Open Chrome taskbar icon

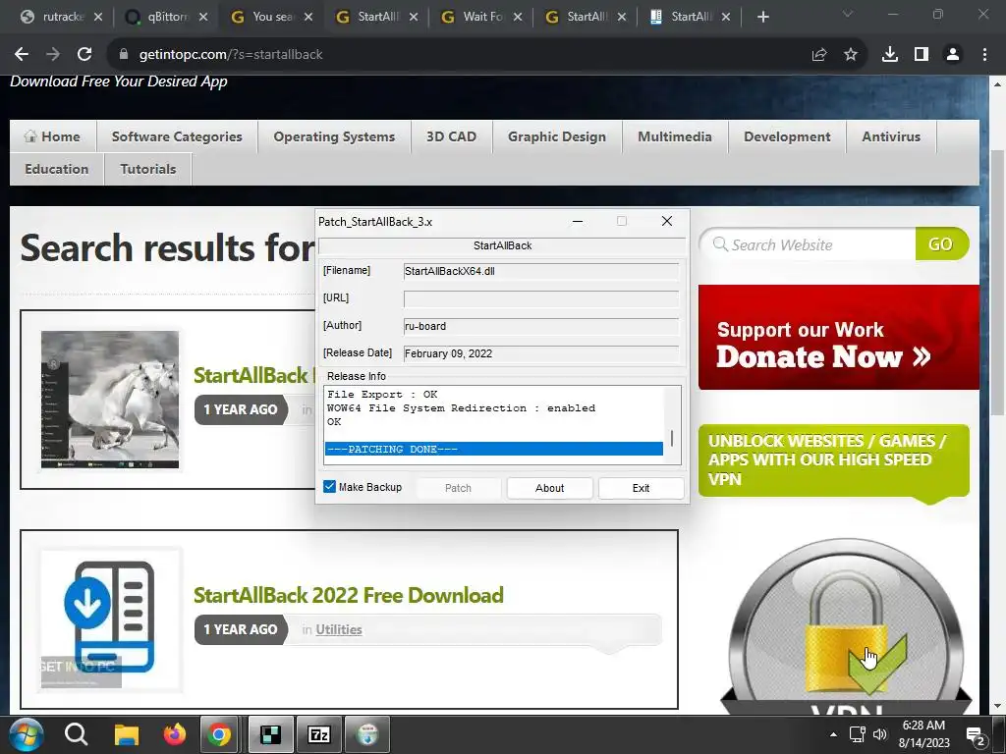tap(219, 734)
